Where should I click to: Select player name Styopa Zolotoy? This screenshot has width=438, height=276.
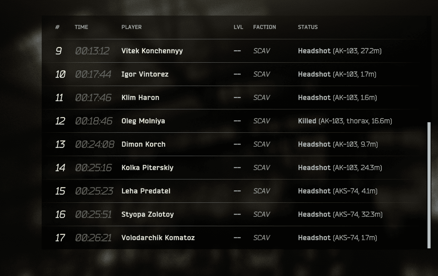tap(147, 214)
